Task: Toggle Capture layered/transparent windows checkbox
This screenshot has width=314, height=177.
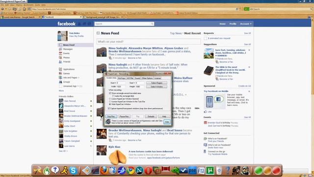Action: [x=109, y=109]
